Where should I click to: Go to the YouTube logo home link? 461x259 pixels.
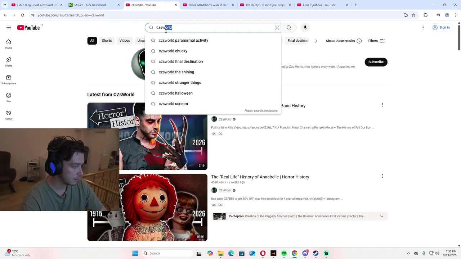point(28,28)
